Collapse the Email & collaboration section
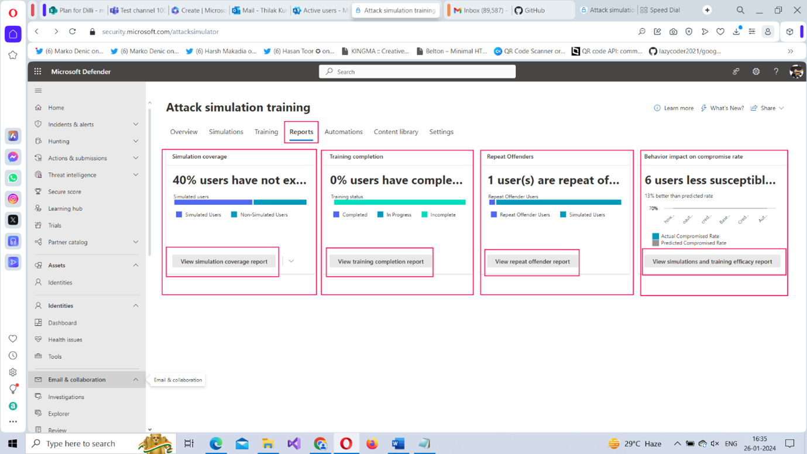Viewport: 807px width, 454px height. coord(136,380)
